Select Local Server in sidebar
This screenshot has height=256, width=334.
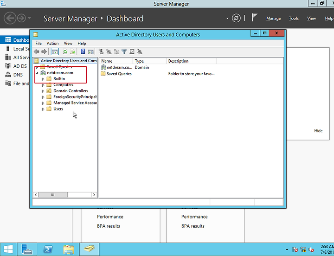(15, 49)
